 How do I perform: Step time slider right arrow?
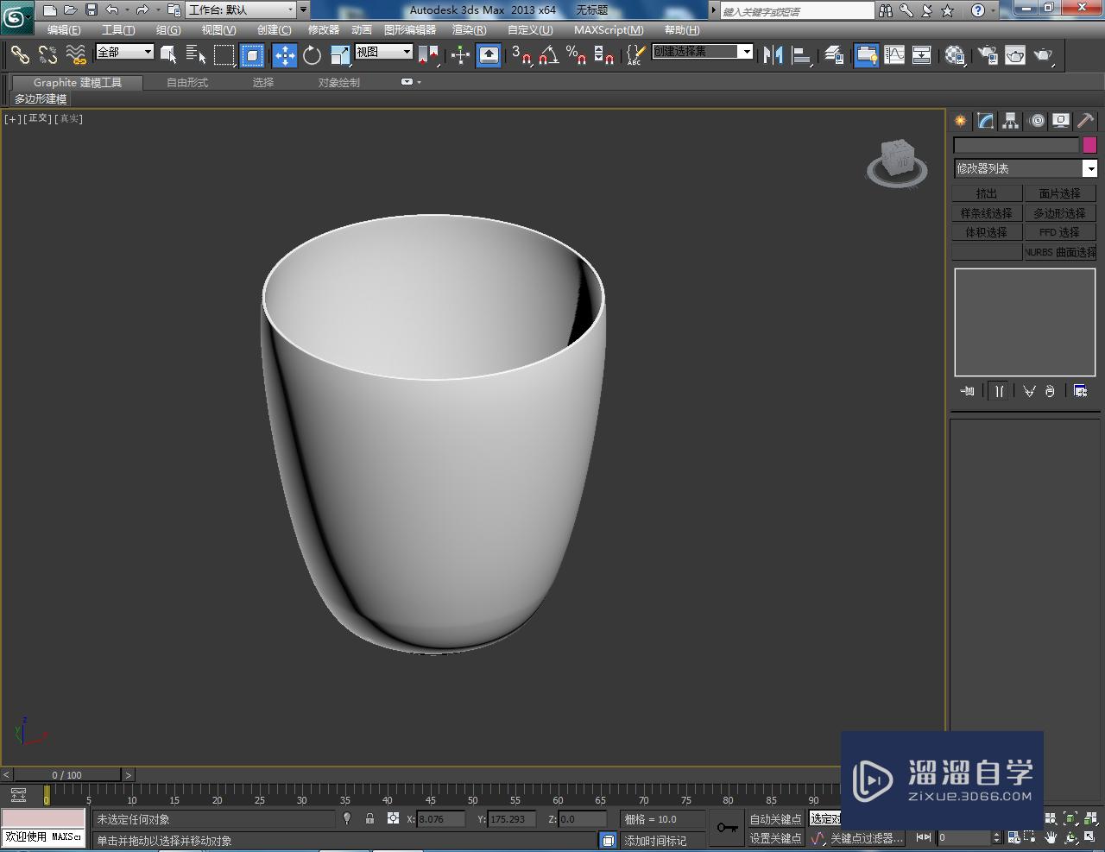(128, 774)
